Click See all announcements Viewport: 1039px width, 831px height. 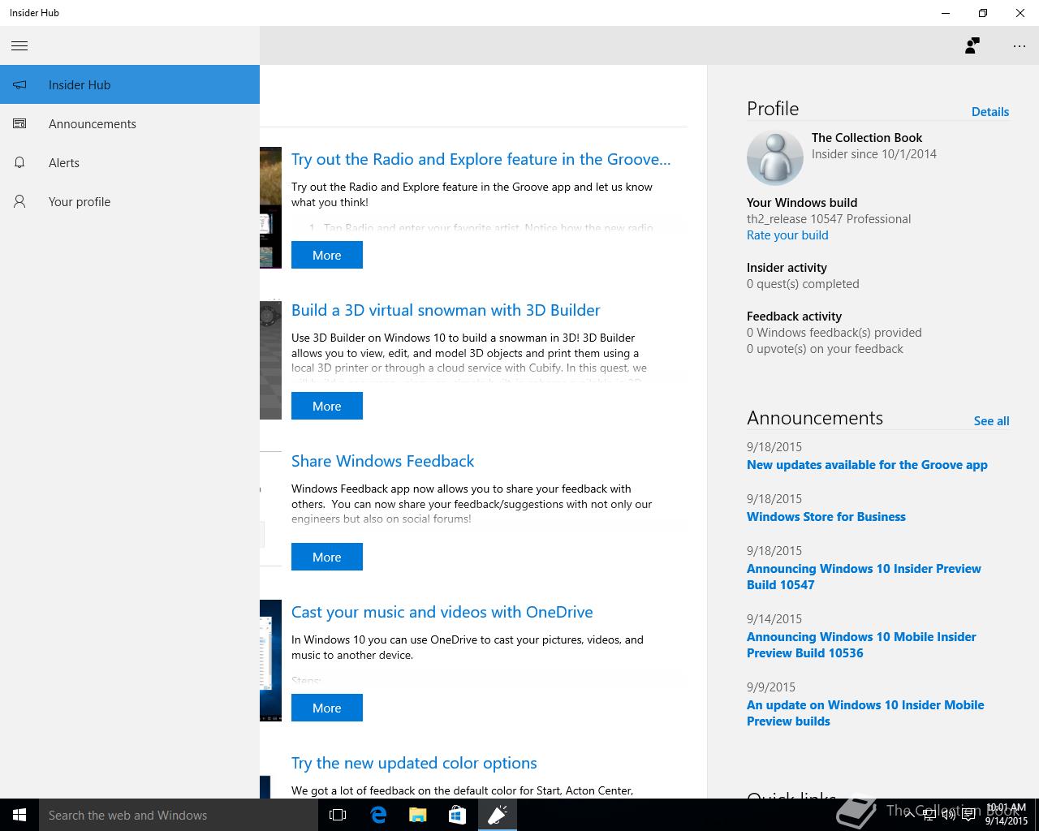(x=991, y=421)
